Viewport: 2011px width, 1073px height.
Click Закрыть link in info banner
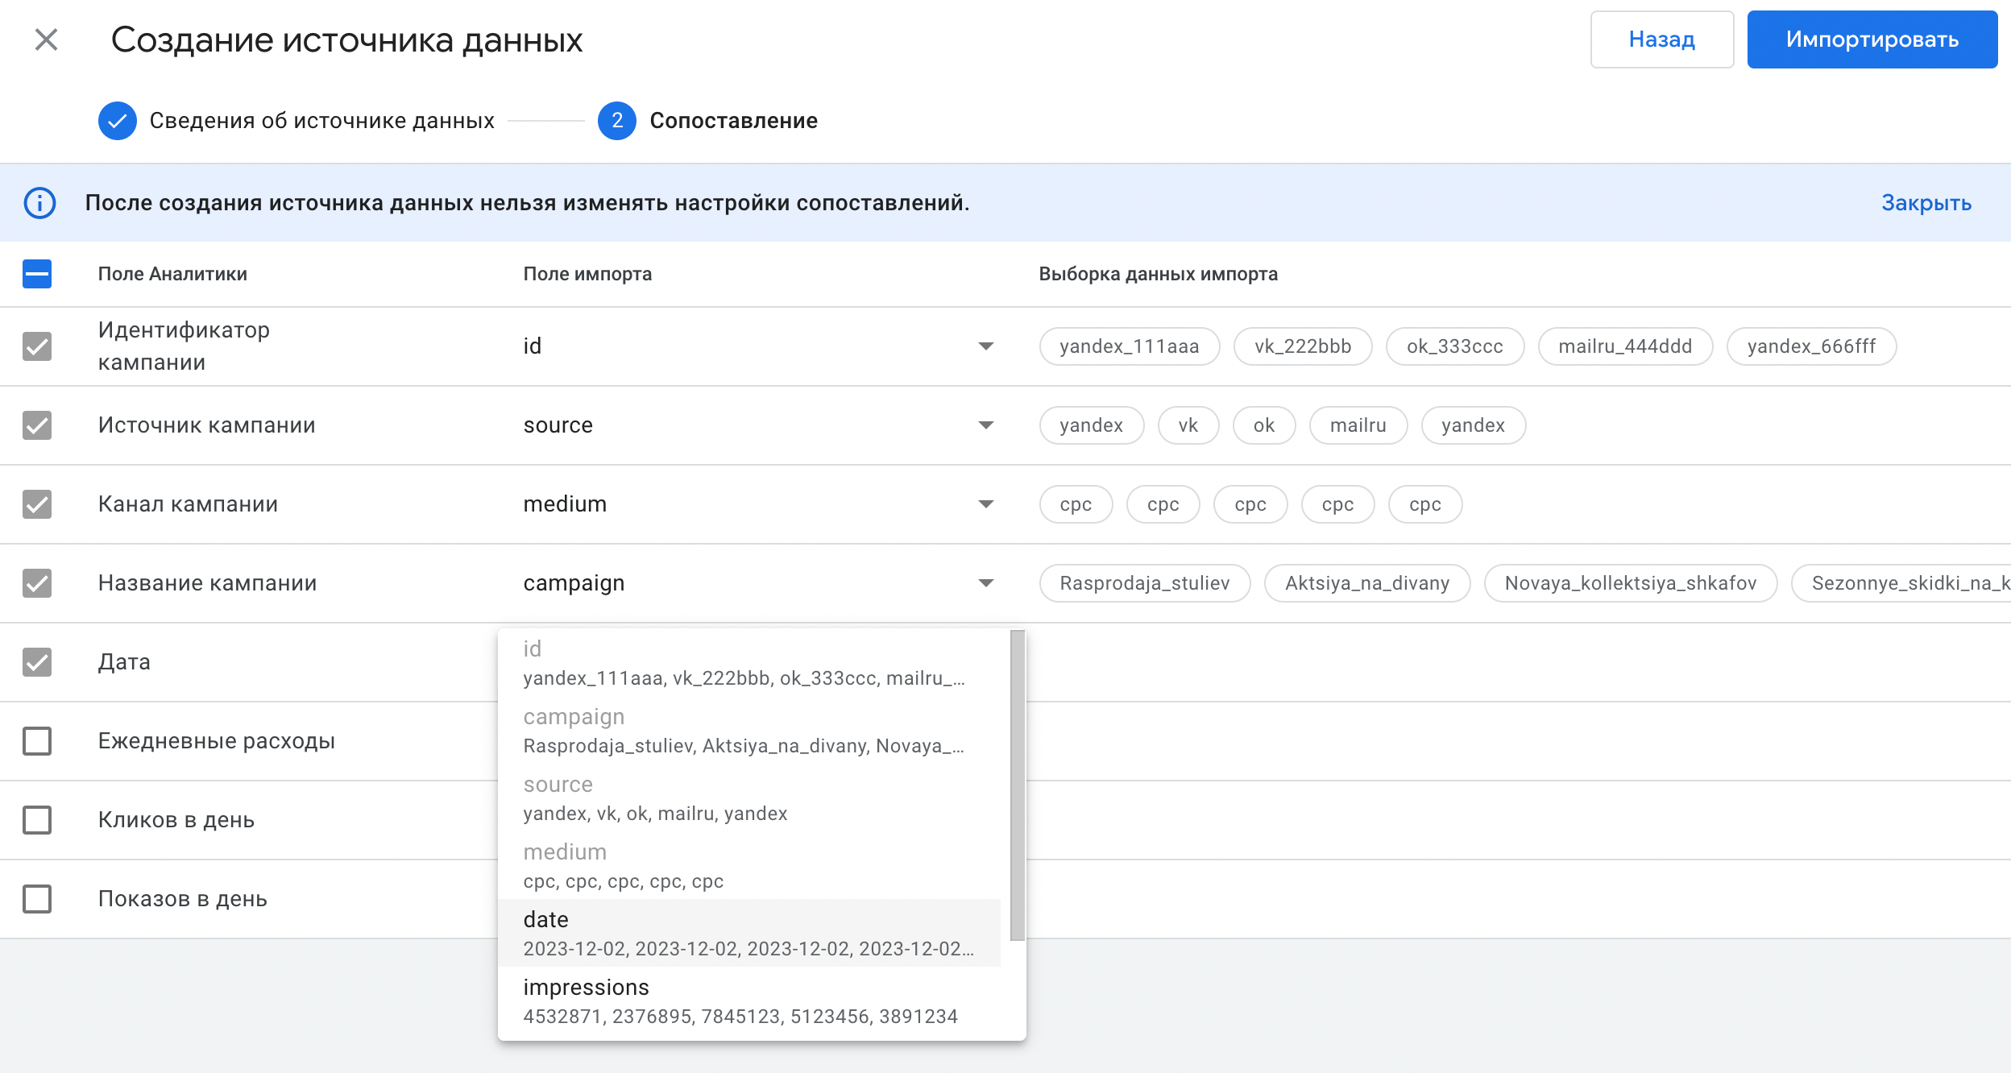pos(1926,203)
